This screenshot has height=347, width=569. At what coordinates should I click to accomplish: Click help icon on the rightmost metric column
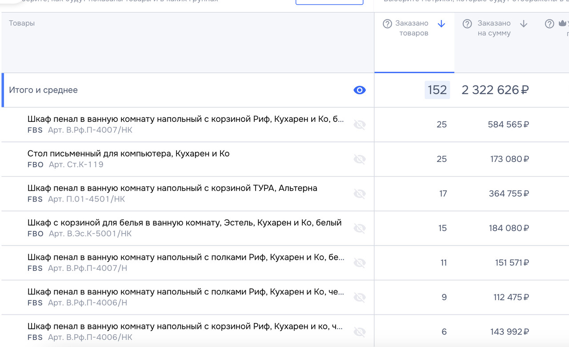pyautogui.click(x=550, y=23)
